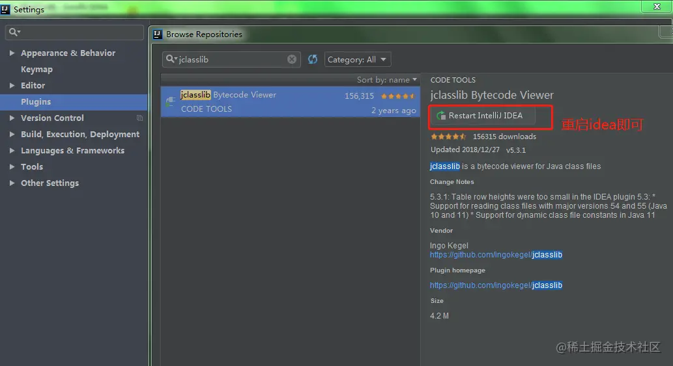Expand the Tools settings node
This screenshot has width=673, height=366.
click(x=12, y=166)
